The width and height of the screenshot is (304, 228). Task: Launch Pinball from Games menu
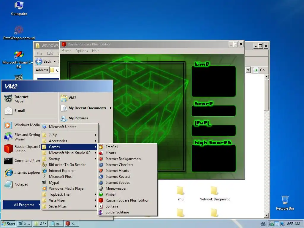(x=127, y=194)
